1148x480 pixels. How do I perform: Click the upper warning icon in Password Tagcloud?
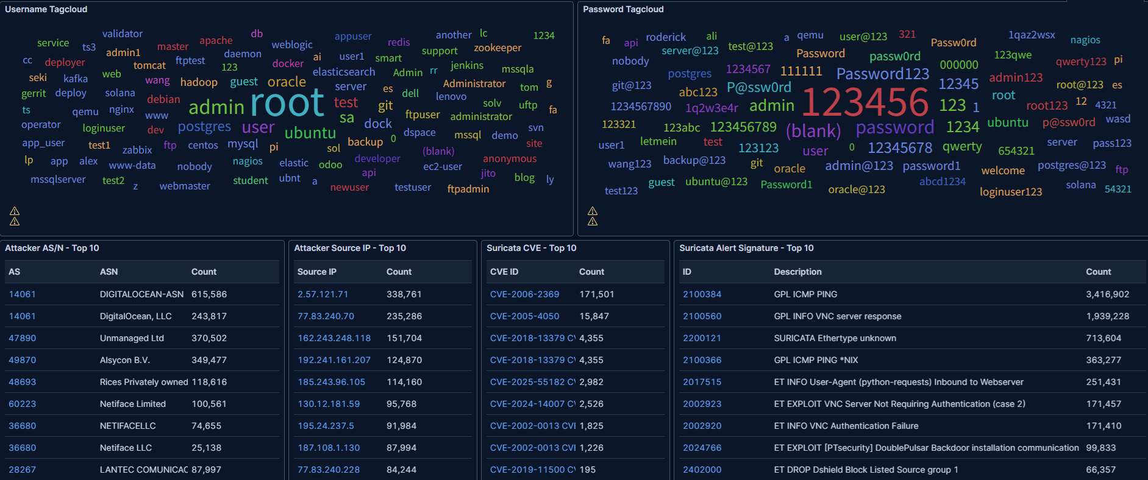[x=592, y=211]
